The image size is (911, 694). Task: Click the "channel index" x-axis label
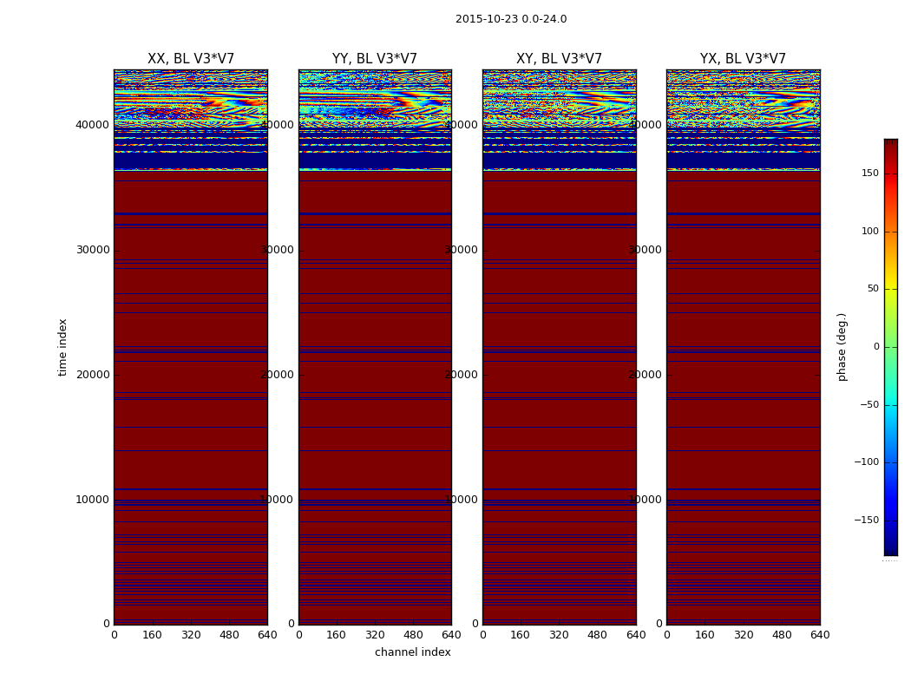pyautogui.click(x=413, y=652)
